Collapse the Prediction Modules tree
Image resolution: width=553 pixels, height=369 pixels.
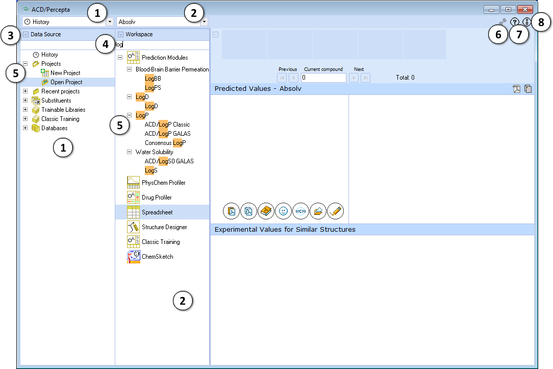tap(120, 58)
